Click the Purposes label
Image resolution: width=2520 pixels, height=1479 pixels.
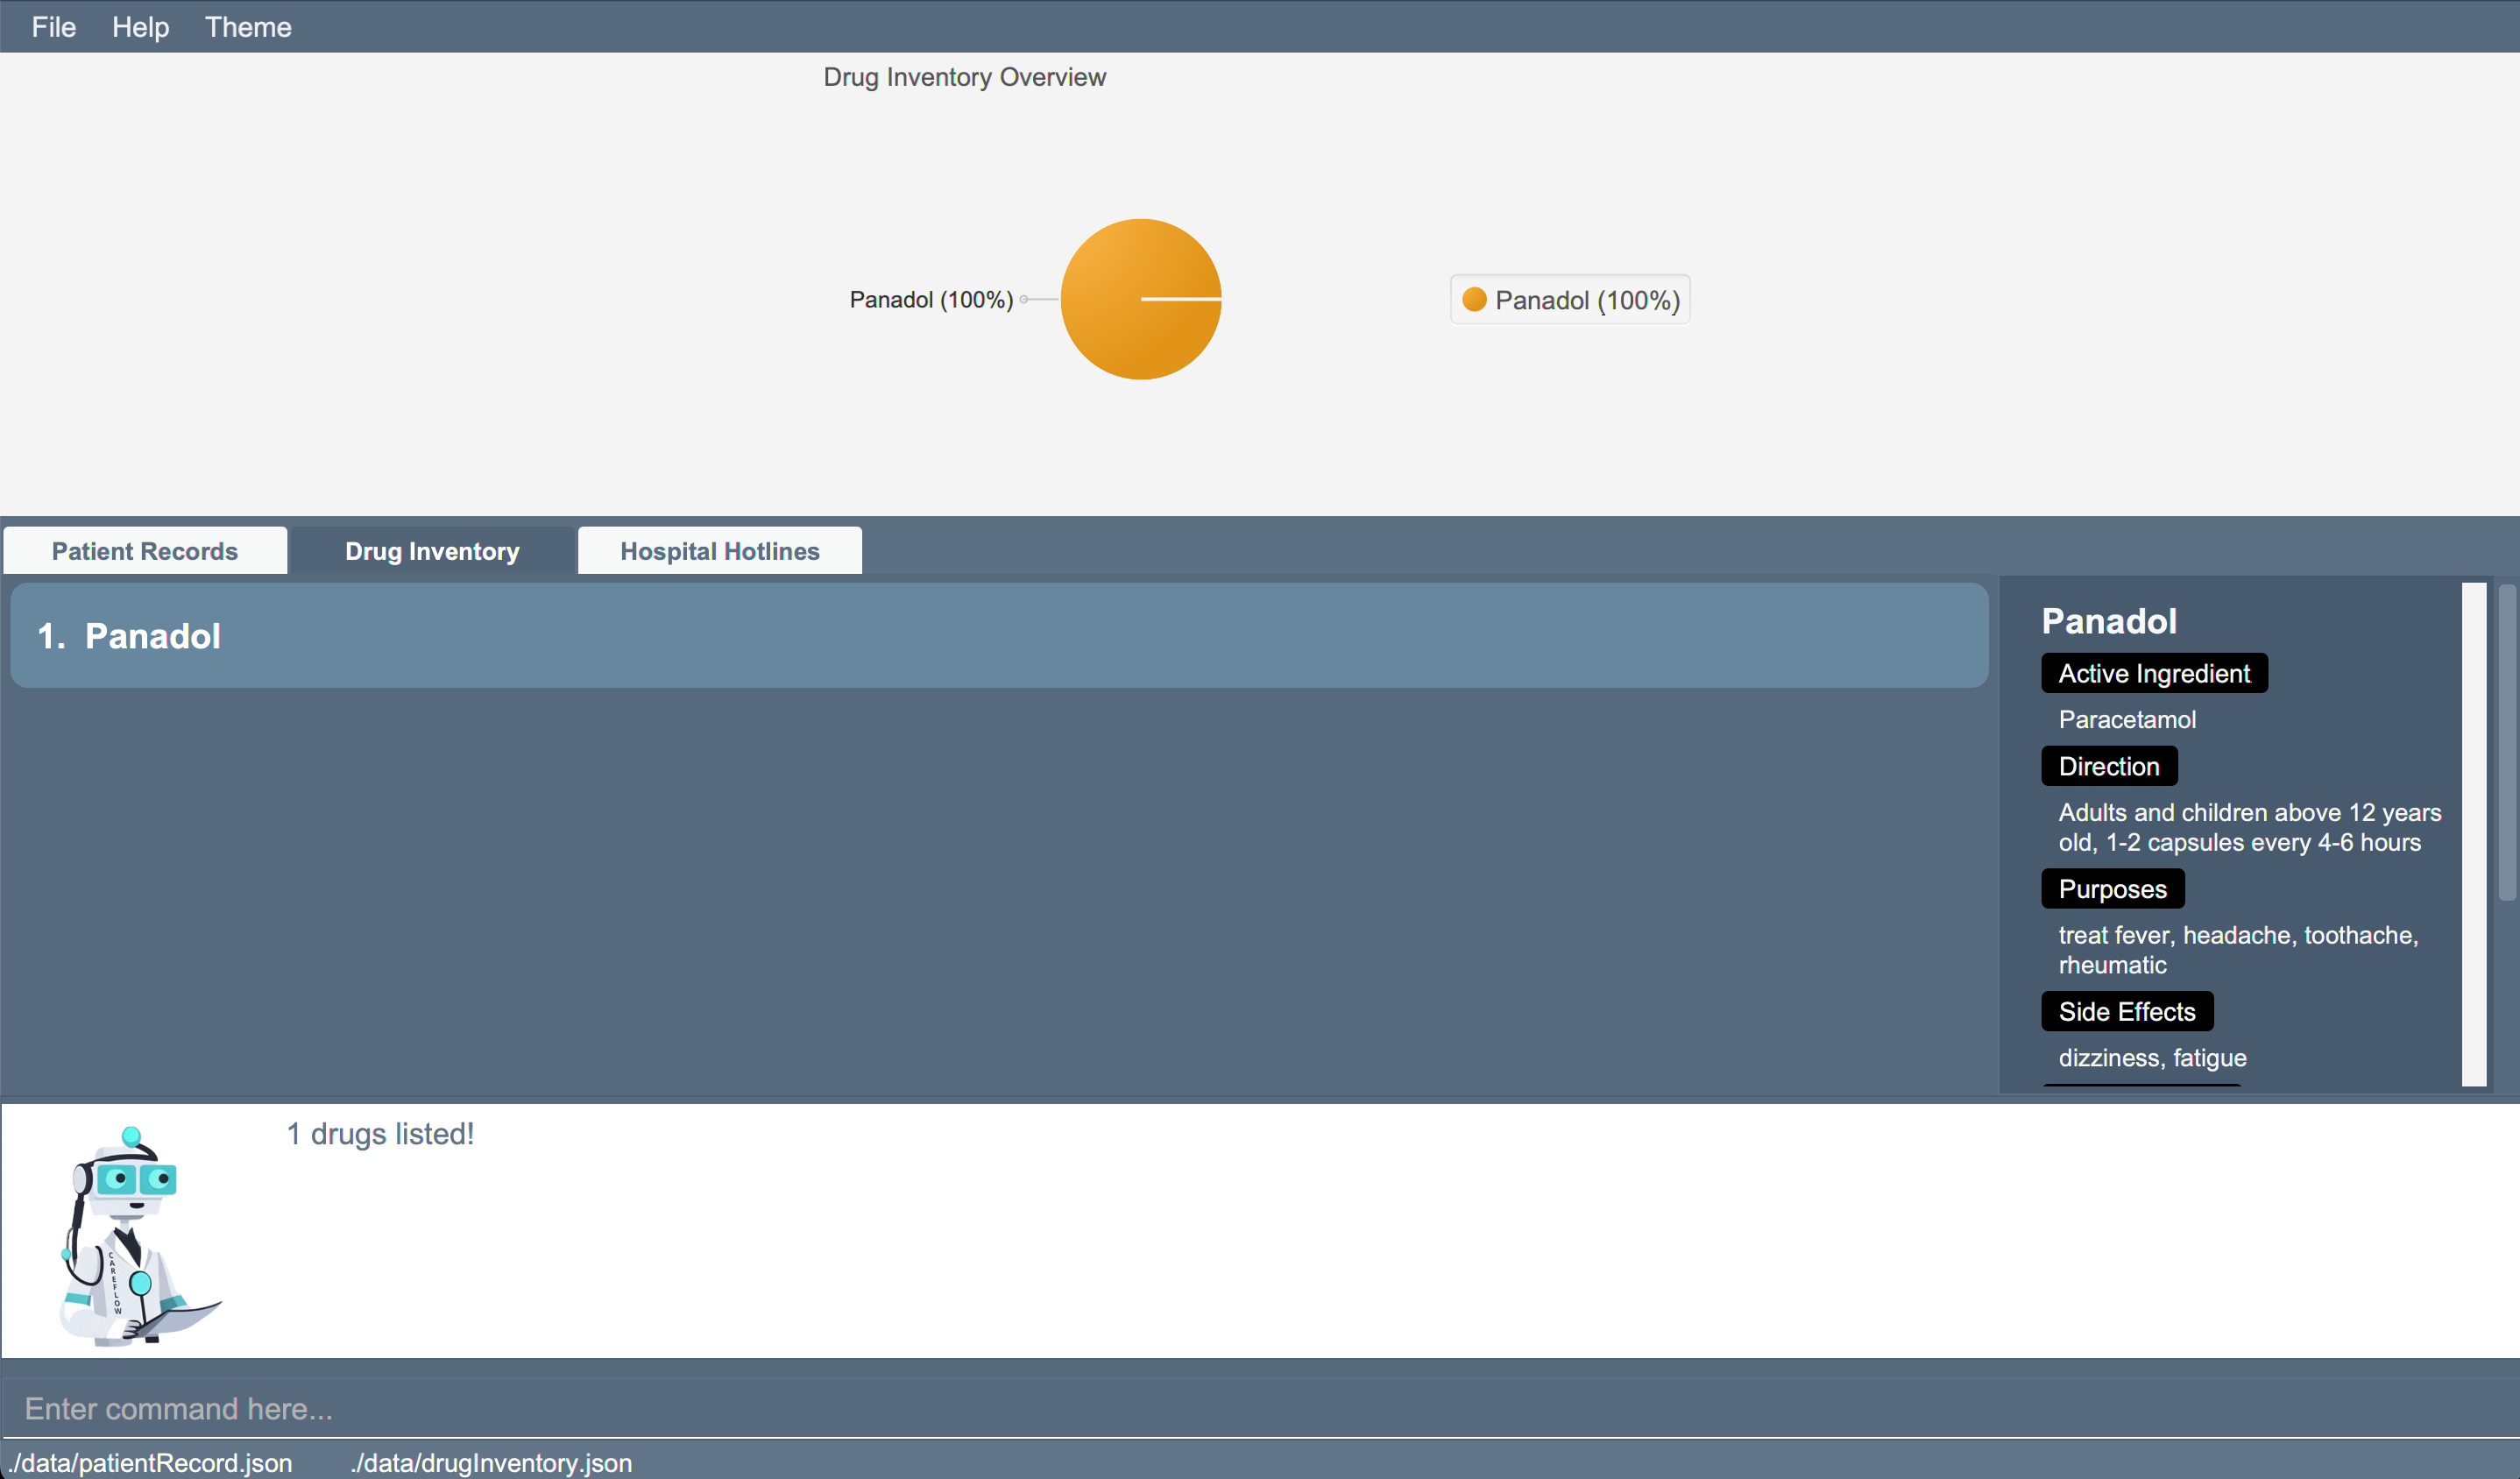click(x=2112, y=889)
